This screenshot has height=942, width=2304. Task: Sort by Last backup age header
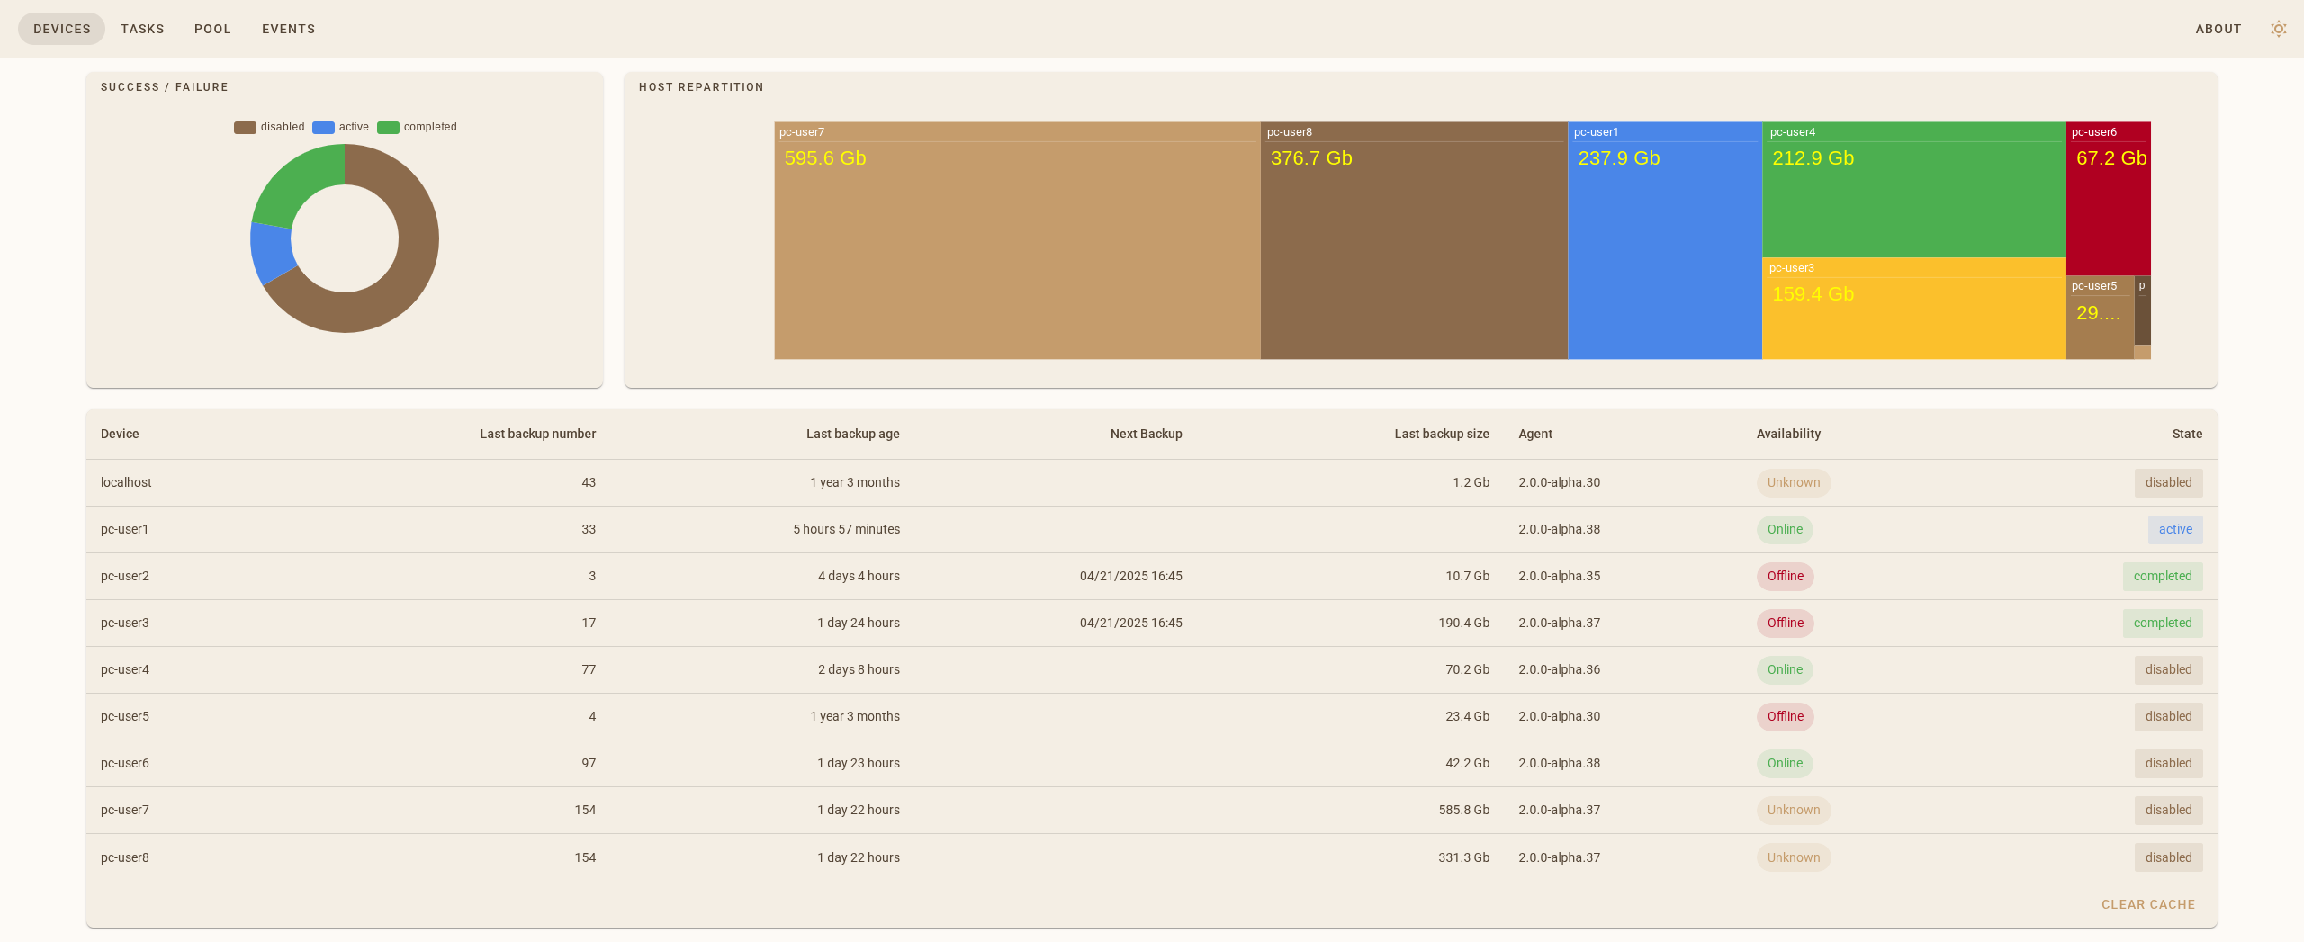tap(852, 434)
